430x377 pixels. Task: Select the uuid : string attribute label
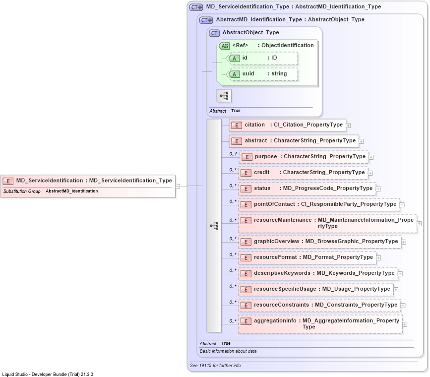pyautogui.click(x=265, y=73)
